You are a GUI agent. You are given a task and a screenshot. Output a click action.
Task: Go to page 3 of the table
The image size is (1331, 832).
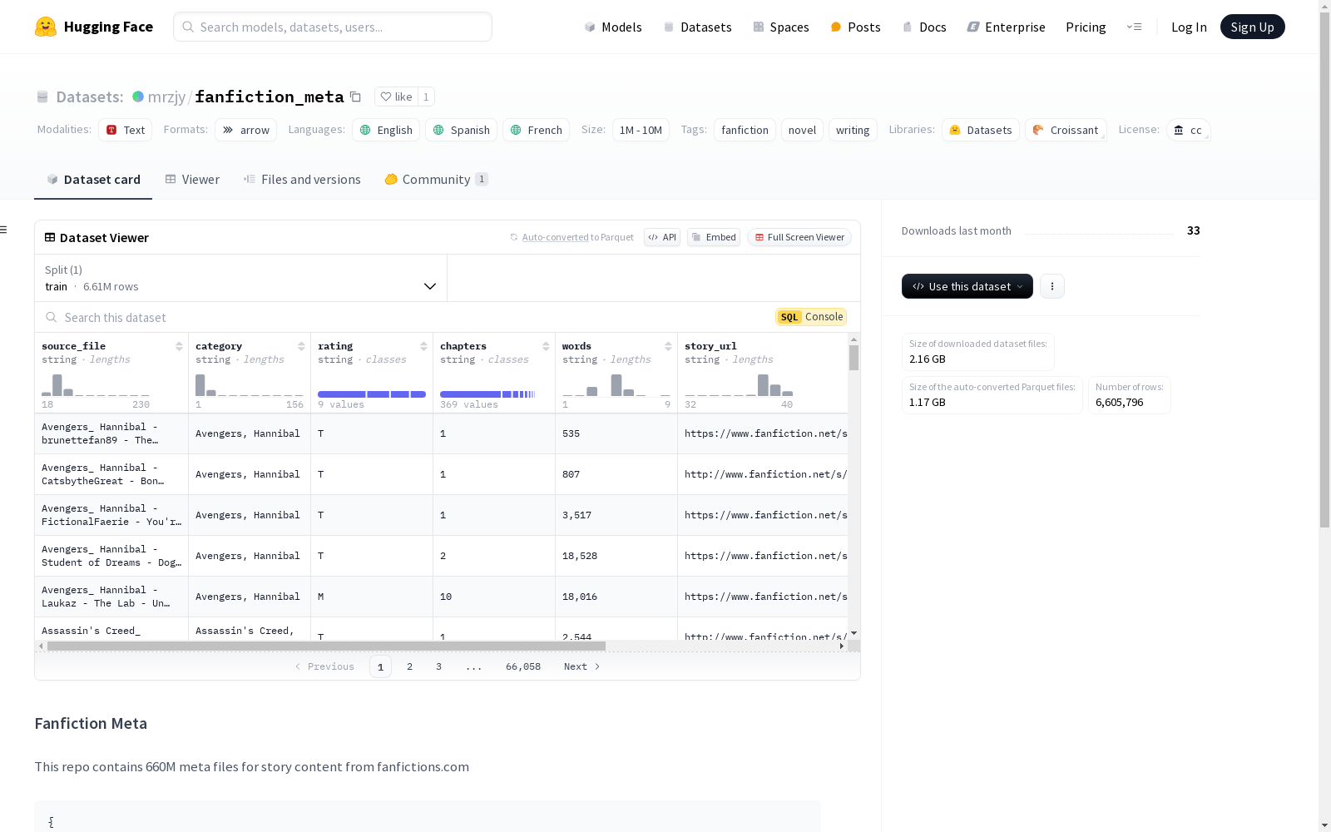pyautogui.click(x=438, y=666)
